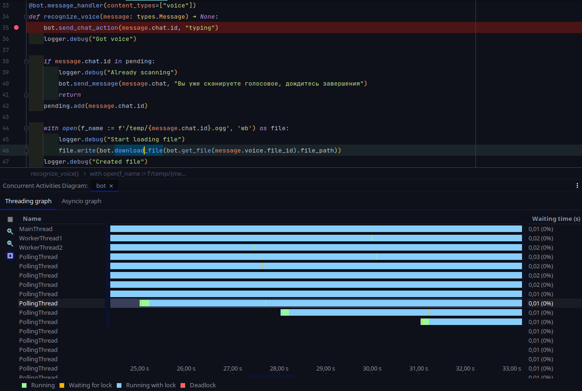Select the Threading graph tab
The height and width of the screenshot is (391, 582).
(x=28, y=201)
